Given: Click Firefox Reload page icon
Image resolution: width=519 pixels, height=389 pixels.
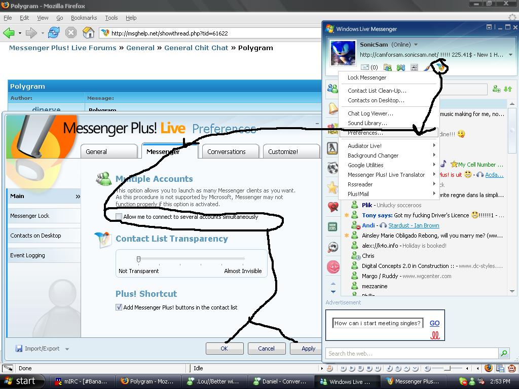Looking at the screenshot, I should tap(54, 33).
